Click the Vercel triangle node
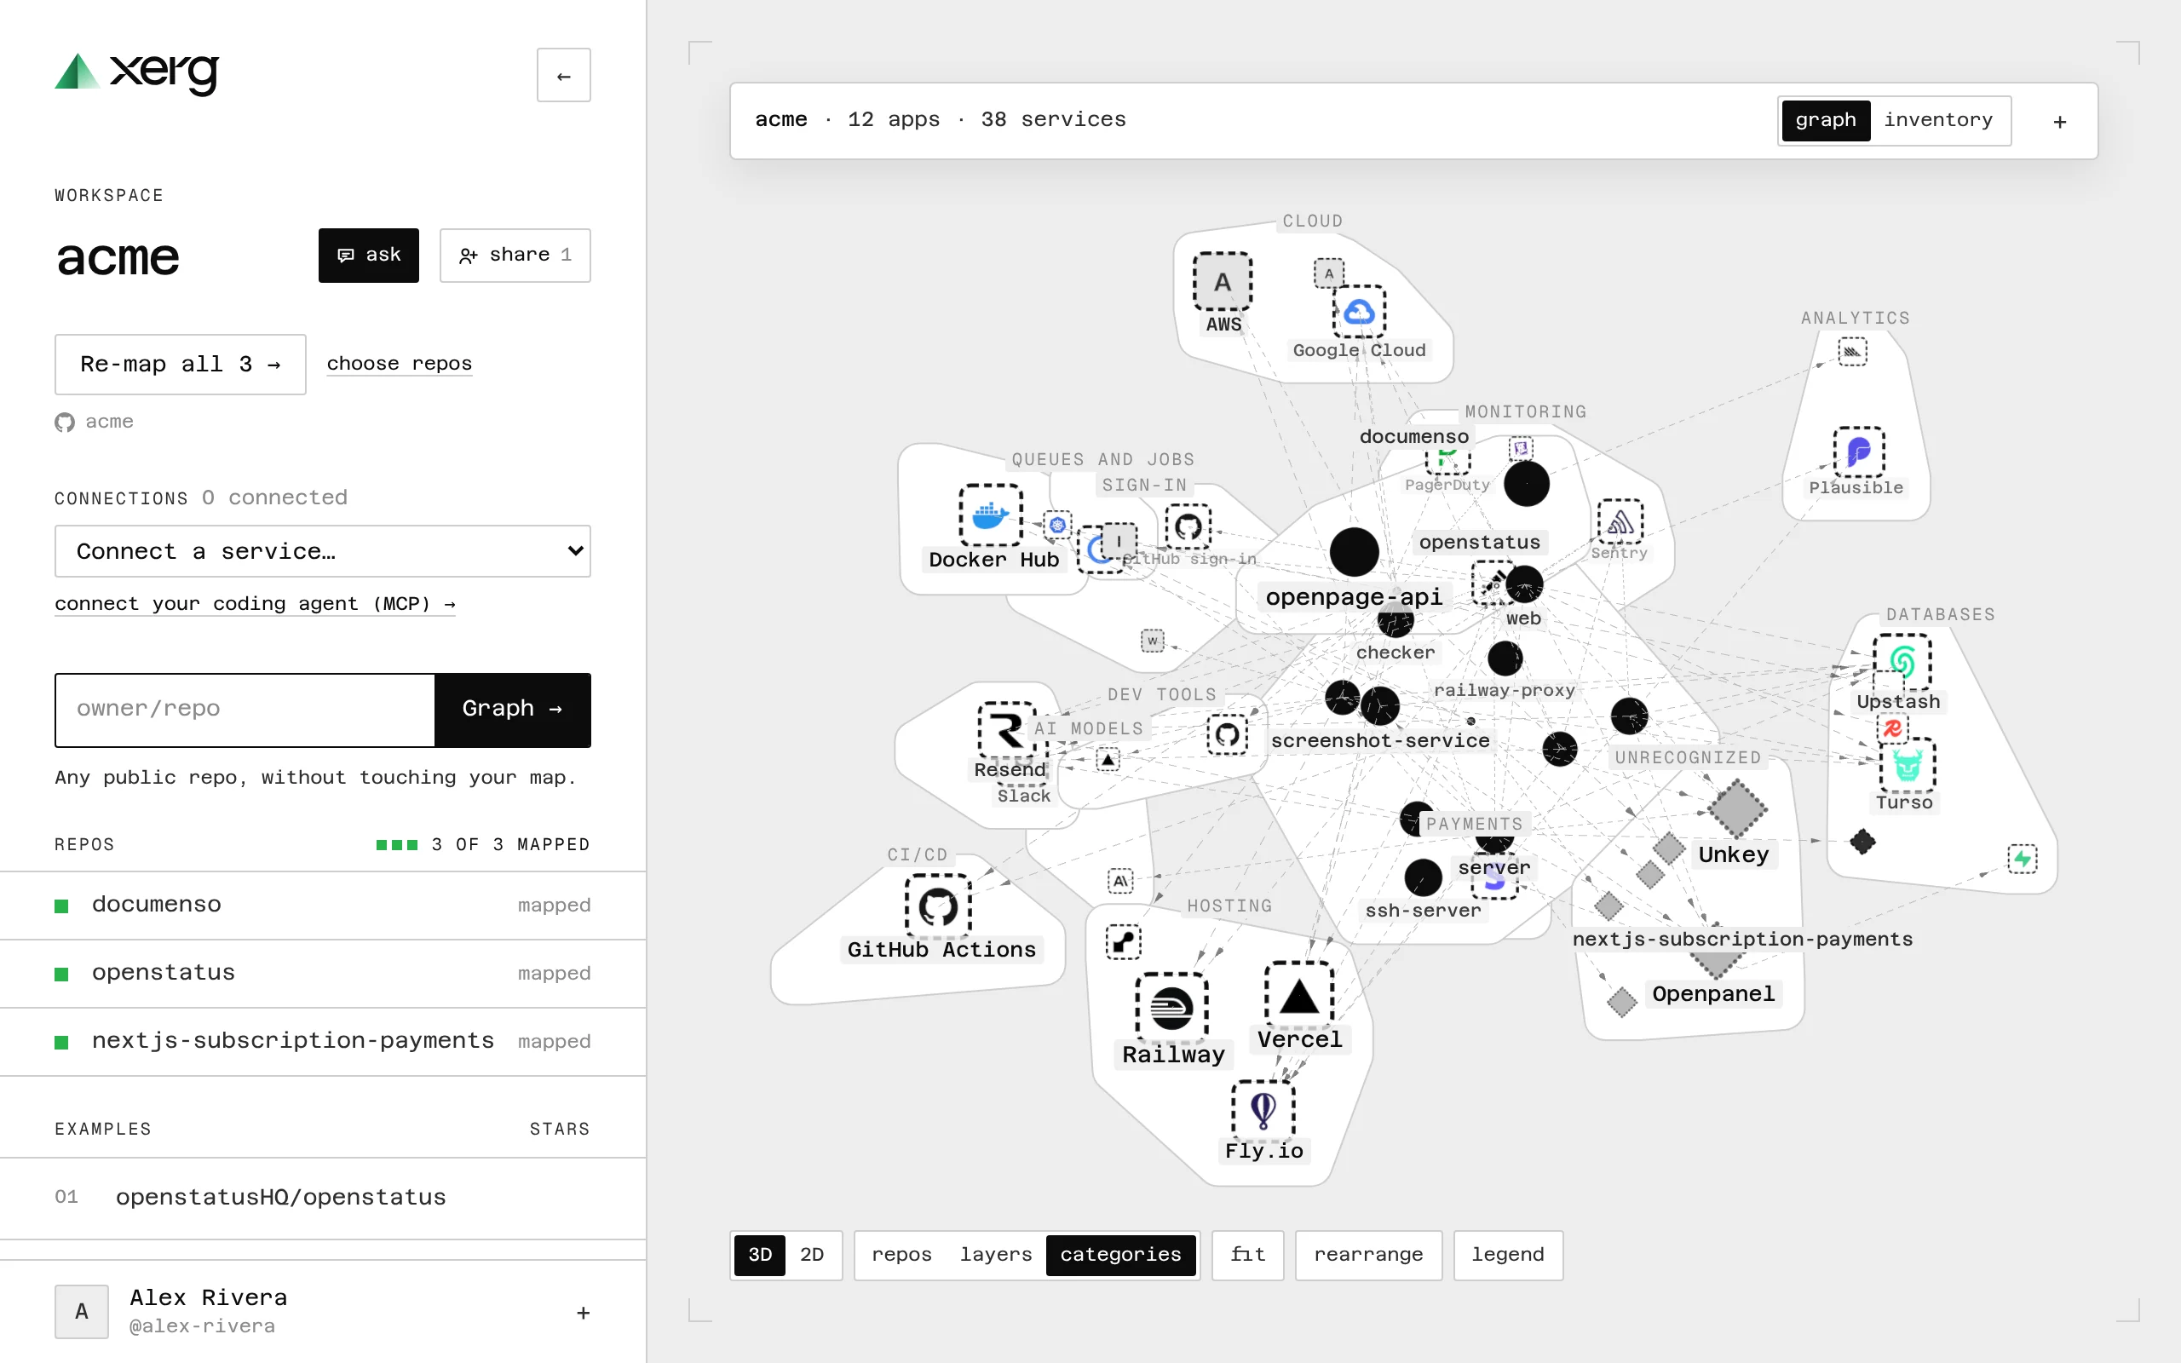This screenshot has height=1363, width=2181. (1298, 995)
